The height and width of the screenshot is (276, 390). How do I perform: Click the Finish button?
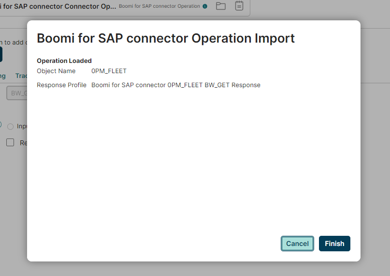(334, 244)
